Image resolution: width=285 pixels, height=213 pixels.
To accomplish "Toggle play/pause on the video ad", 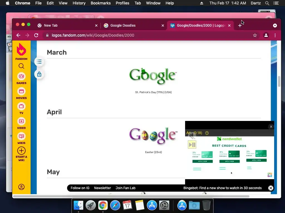I will [192, 144].
